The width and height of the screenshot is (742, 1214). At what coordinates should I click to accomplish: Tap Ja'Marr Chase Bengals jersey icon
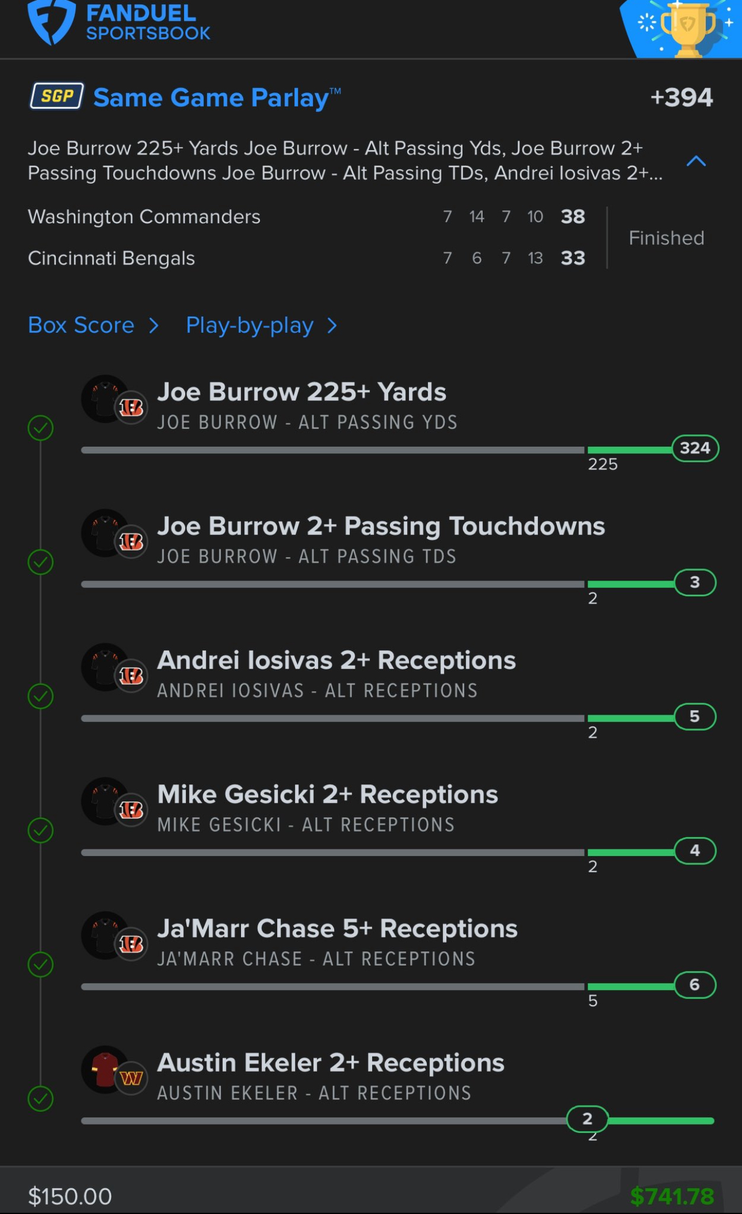114,937
